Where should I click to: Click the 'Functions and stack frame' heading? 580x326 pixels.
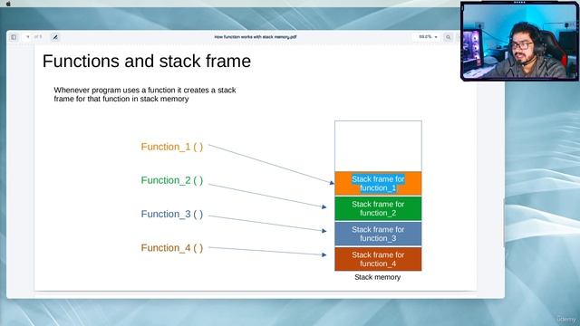coord(147,61)
